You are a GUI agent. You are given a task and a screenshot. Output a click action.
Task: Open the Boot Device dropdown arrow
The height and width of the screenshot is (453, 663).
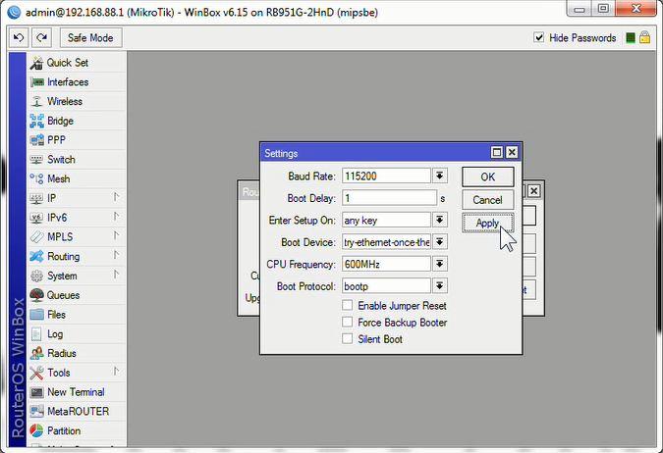[440, 242]
